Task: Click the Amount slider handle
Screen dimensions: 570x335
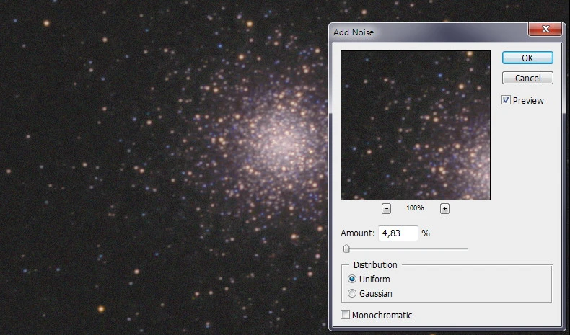Action: [346, 249]
